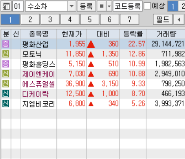Click the up-arrow icon in the 지엠비코리 row
This screenshot has height=159, width=185.
tap(91, 104)
